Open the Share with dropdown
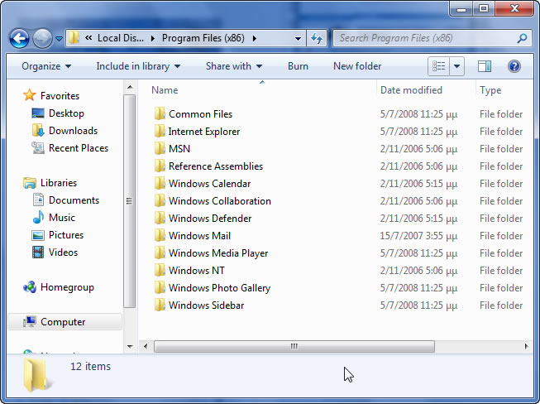Image resolution: width=540 pixels, height=404 pixels. 234,66
